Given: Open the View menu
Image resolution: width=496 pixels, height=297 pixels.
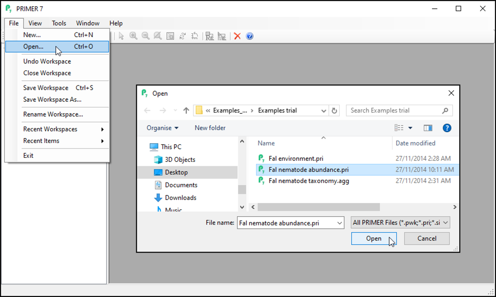Looking at the screenshot, I should pos(35,23).
